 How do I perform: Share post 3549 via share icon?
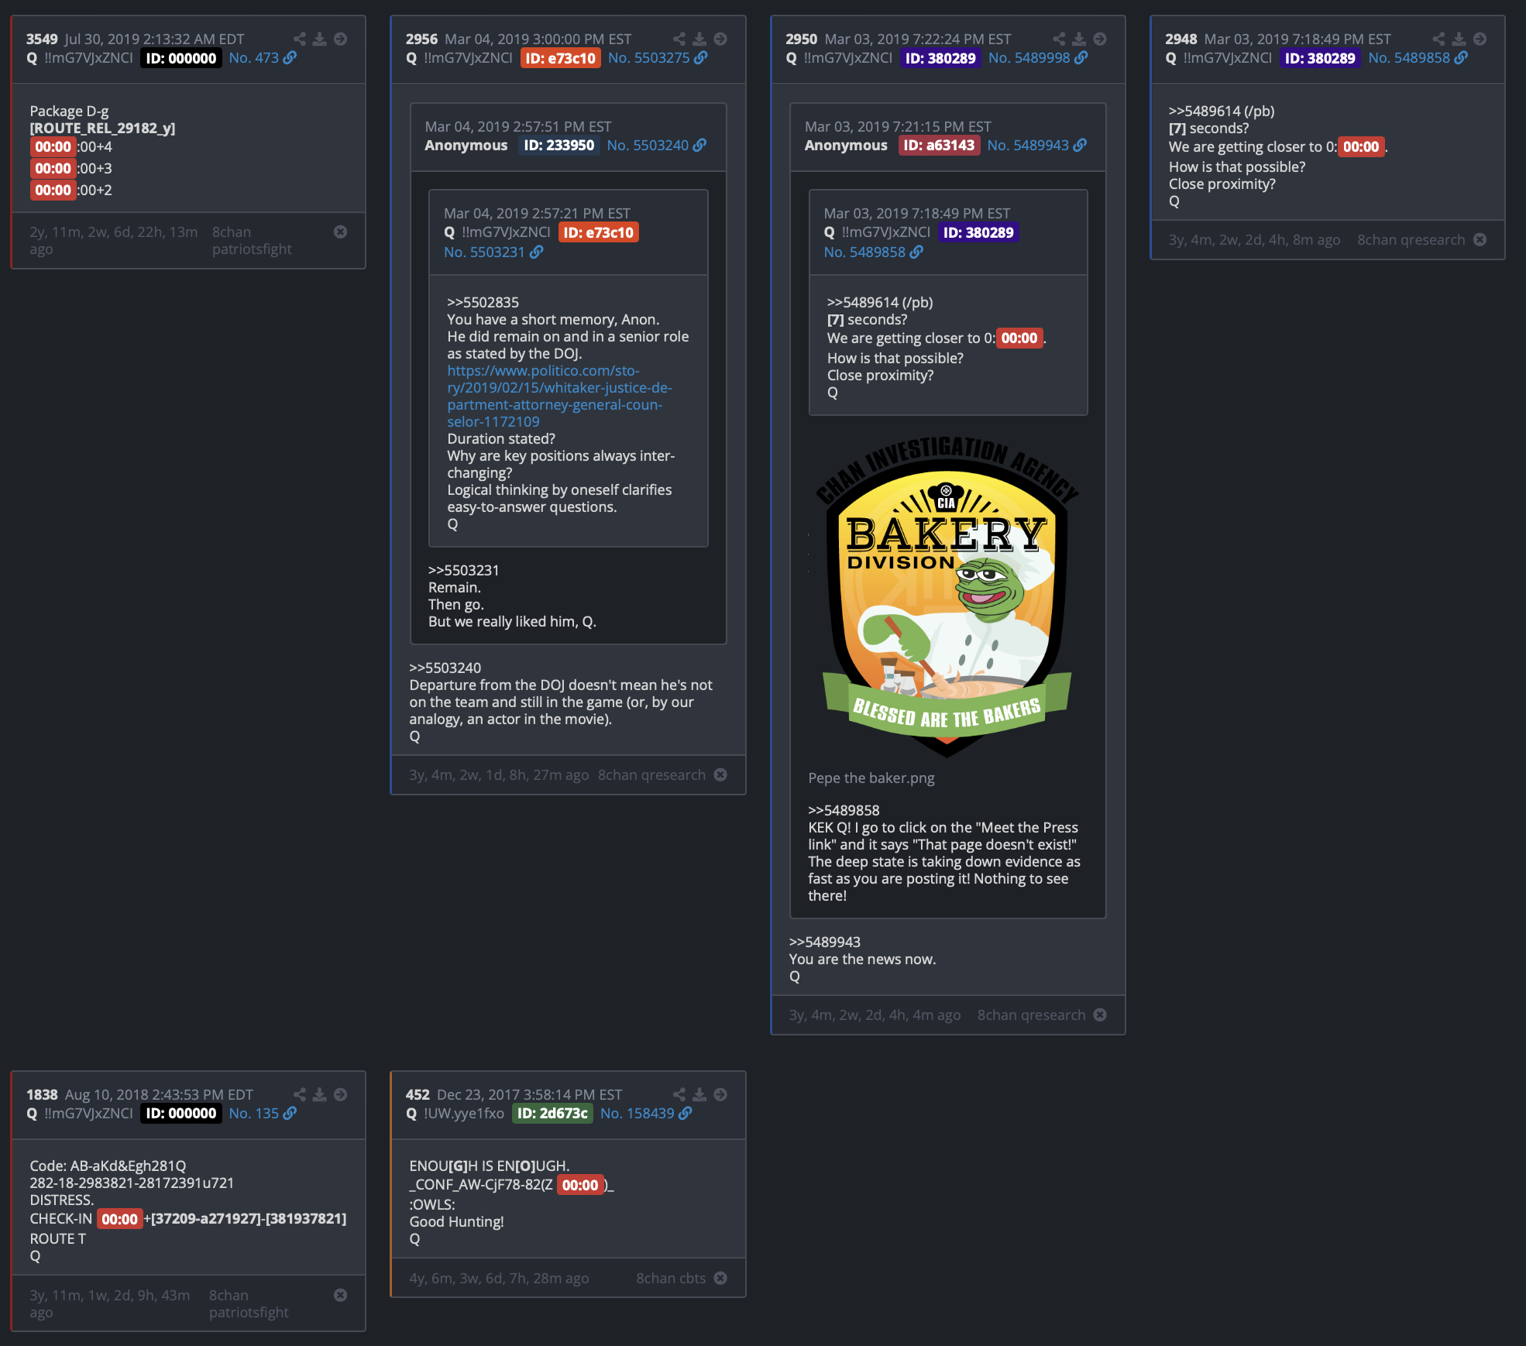[x=300, y=39]
